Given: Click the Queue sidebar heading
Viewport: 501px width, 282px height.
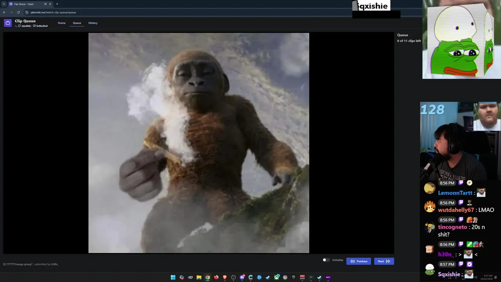Looking at the screenshot, I should 402,35.
